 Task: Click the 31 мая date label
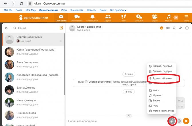click(x=129, y=74)
